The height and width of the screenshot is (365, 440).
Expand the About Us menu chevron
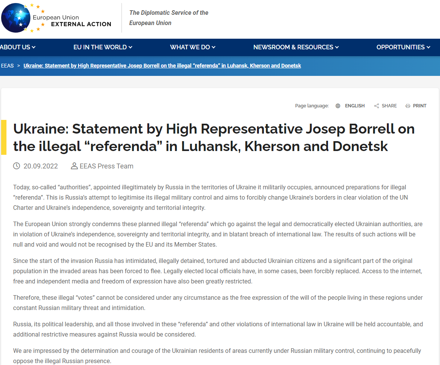click(34, 47)
